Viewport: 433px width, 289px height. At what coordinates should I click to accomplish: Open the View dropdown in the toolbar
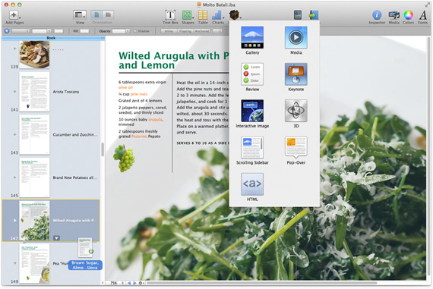80,15
